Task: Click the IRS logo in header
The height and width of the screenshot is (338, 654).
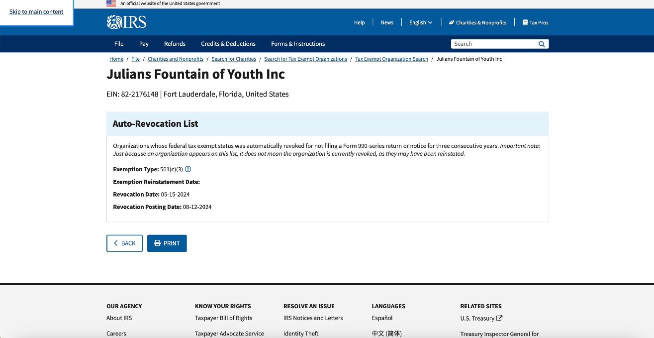Action: [126, 22]
